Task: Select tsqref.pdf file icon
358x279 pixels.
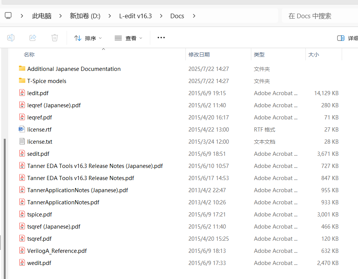Action: [x=22, y=238]
